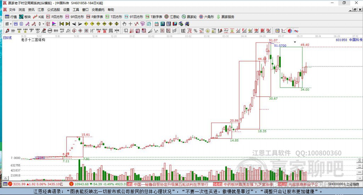Open the calculator icon
Viewport: 363px width, 195px height.
(162, 24)
